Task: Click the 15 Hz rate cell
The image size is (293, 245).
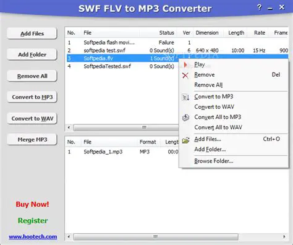Action: pyautogui.click(x=259, y=51)
